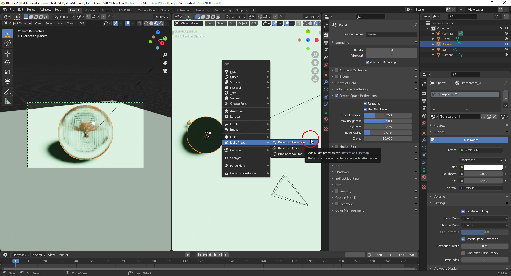511x276 pixels.
Task: Uncheck Half Res Trace
Action: [x=365, y=109]
